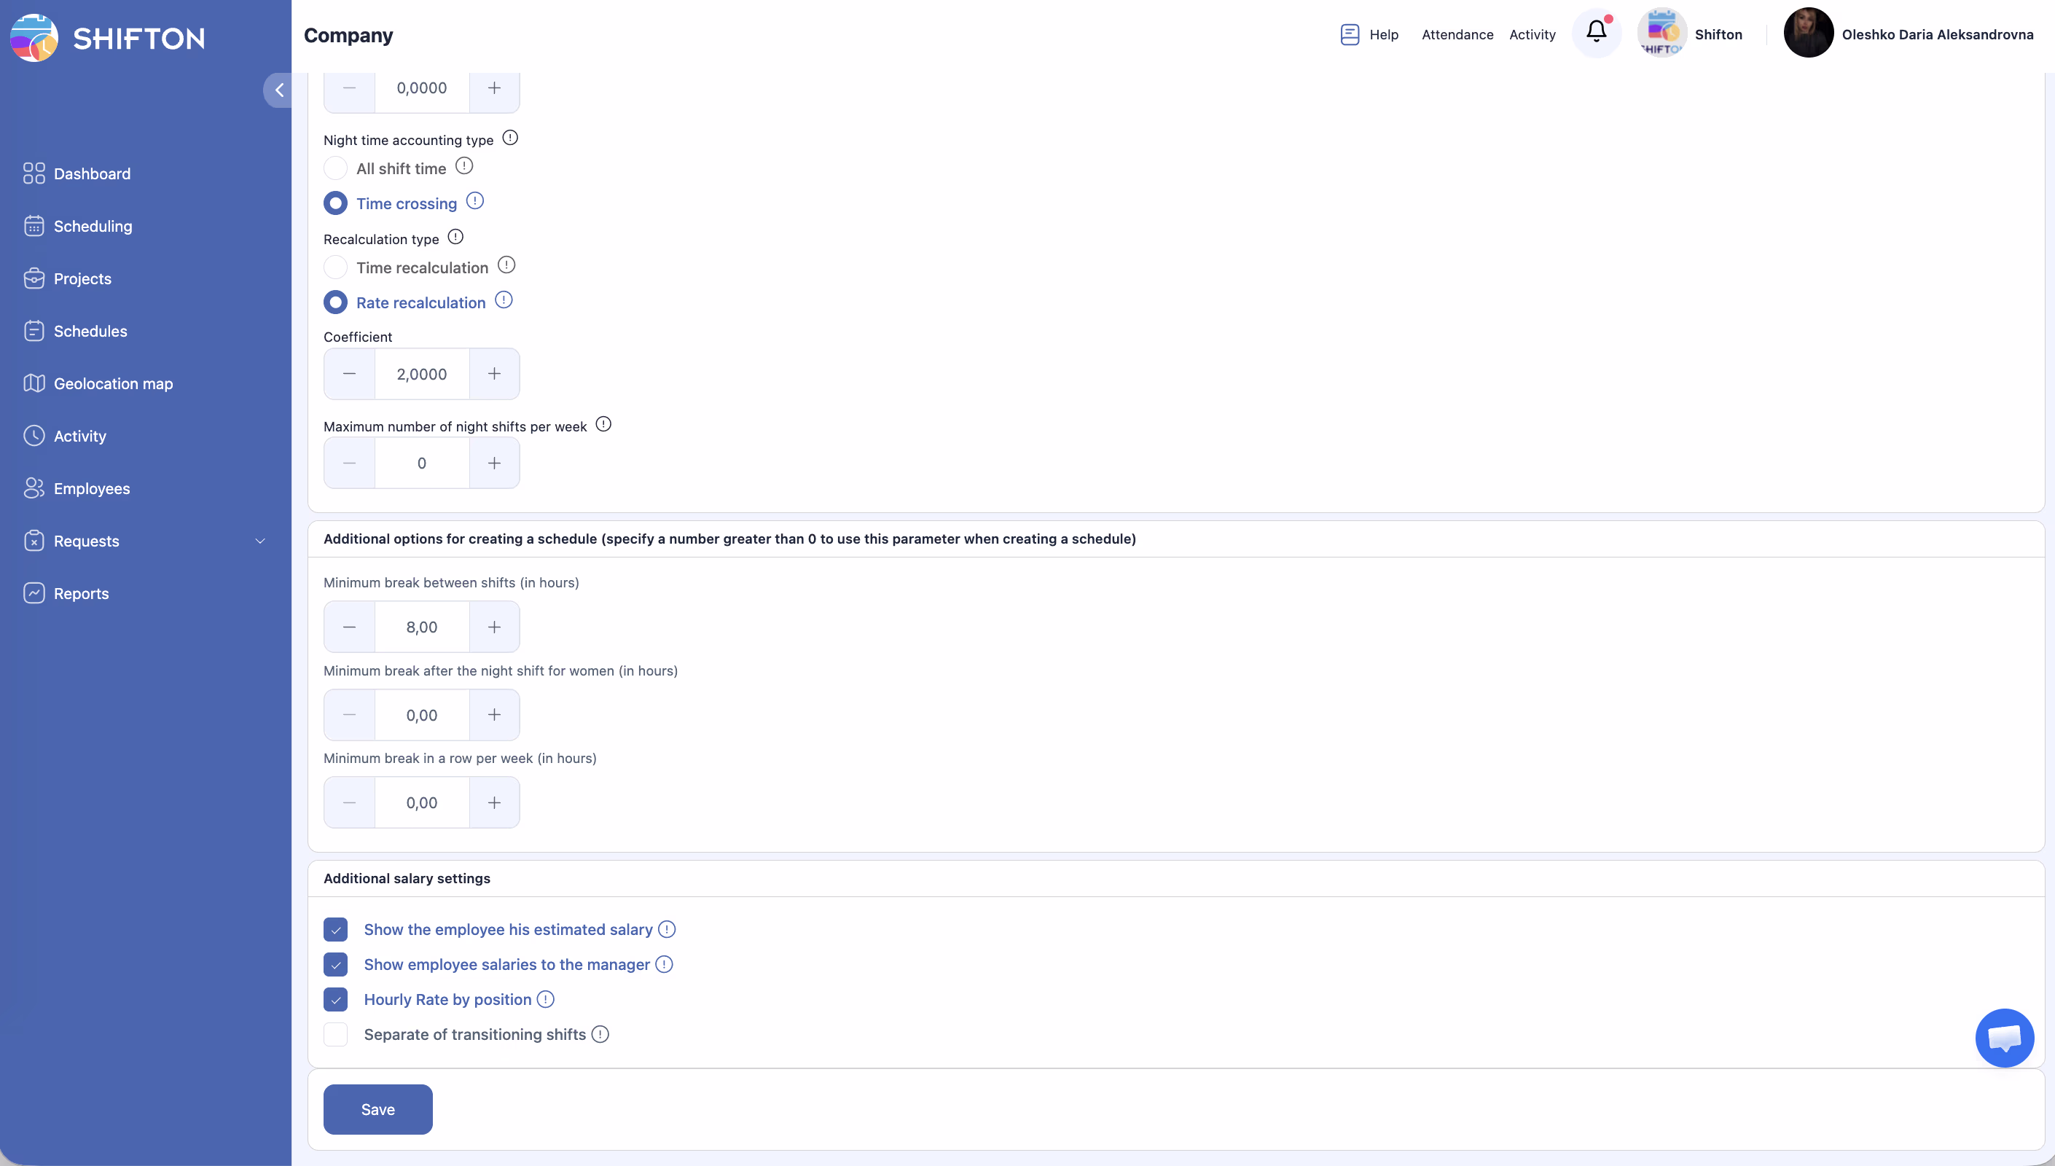The height and width of the screenshot is (1166, 2055).
Task: Uncheck Show employee salaries to the manager
Action: [335, 965]
